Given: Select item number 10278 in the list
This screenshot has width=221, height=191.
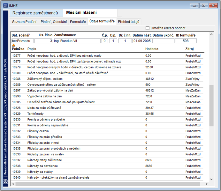Looking at the screenshot, I should pyautogui.click(x=16, y=61).
